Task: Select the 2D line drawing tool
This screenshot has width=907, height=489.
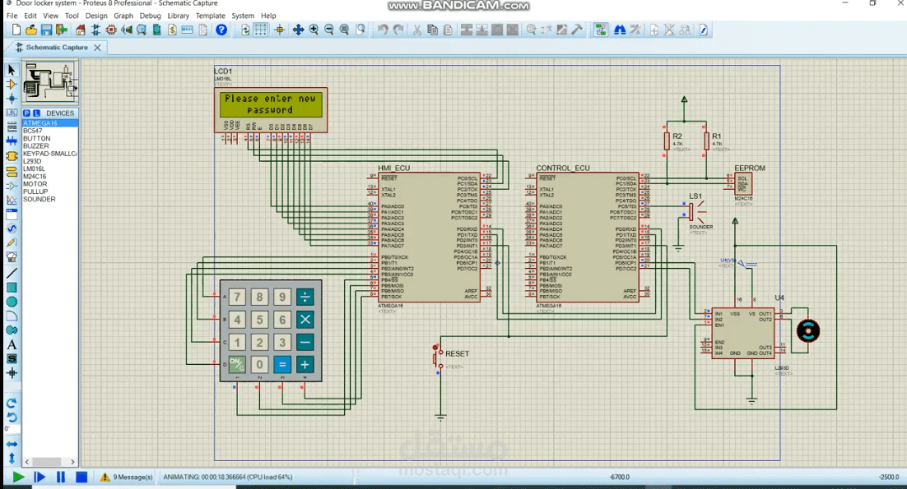Action: [x=12, y=273]
